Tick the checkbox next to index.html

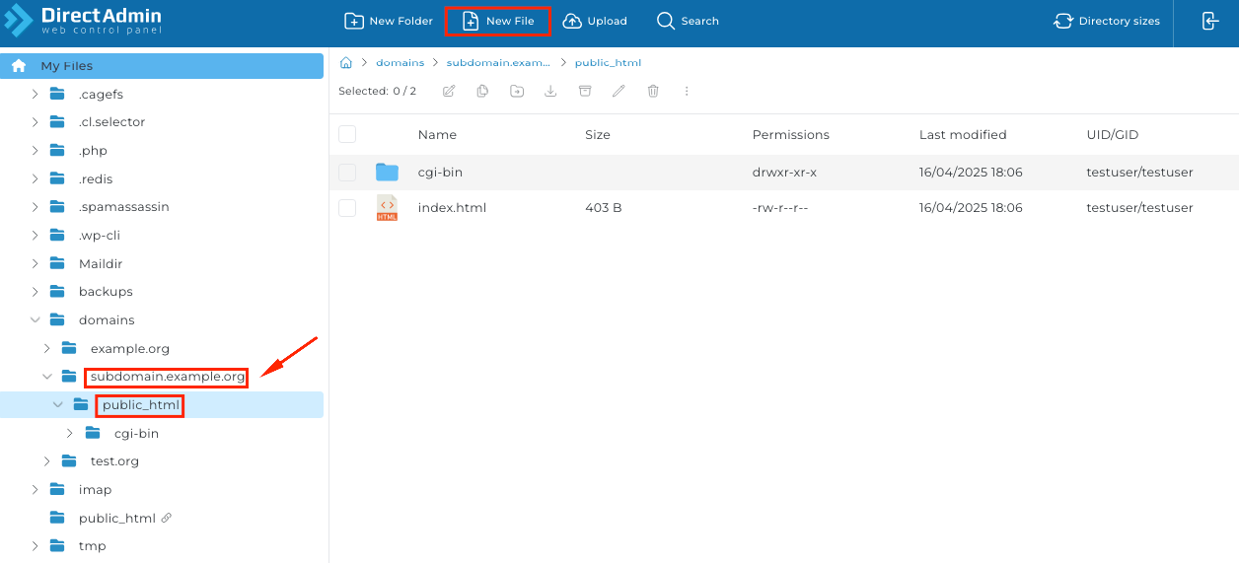click(347, 208)
